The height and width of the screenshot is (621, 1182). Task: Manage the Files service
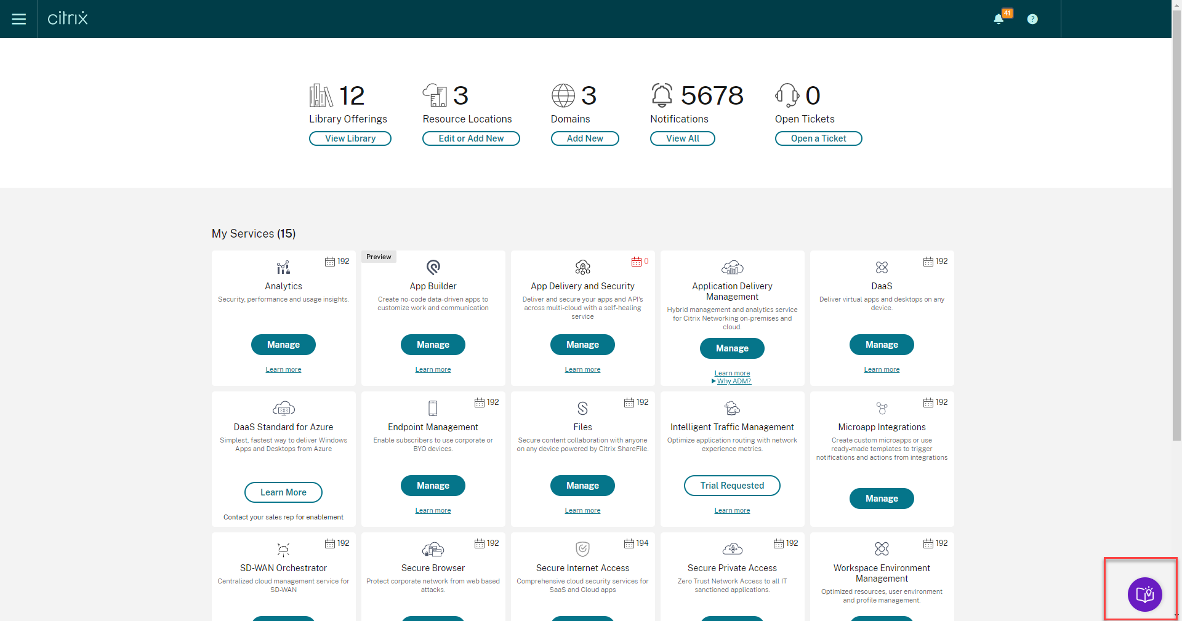[x=582, y=486]
